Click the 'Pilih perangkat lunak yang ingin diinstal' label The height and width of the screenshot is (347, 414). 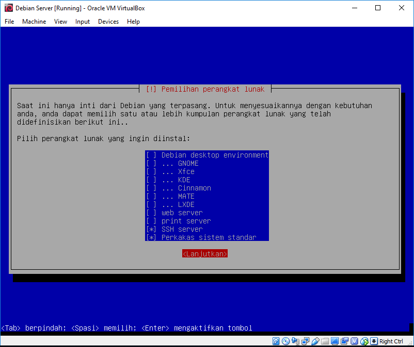click(x=103, y=138)
